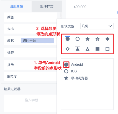The image size is (118, 114).
Task: Select the filled circle shape
Action: point(68,39)
